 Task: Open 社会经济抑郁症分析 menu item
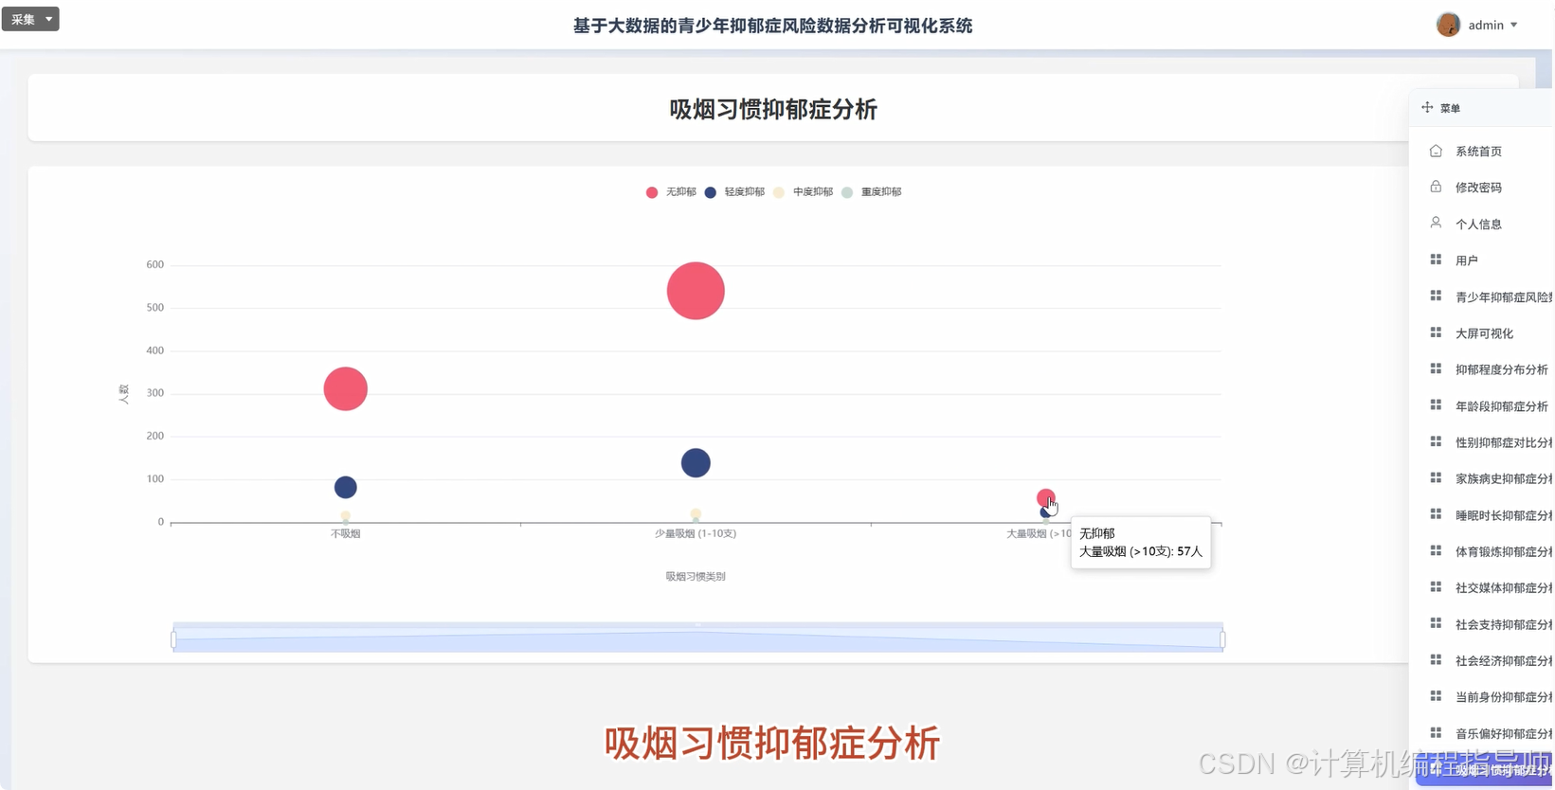(1504, 661)
